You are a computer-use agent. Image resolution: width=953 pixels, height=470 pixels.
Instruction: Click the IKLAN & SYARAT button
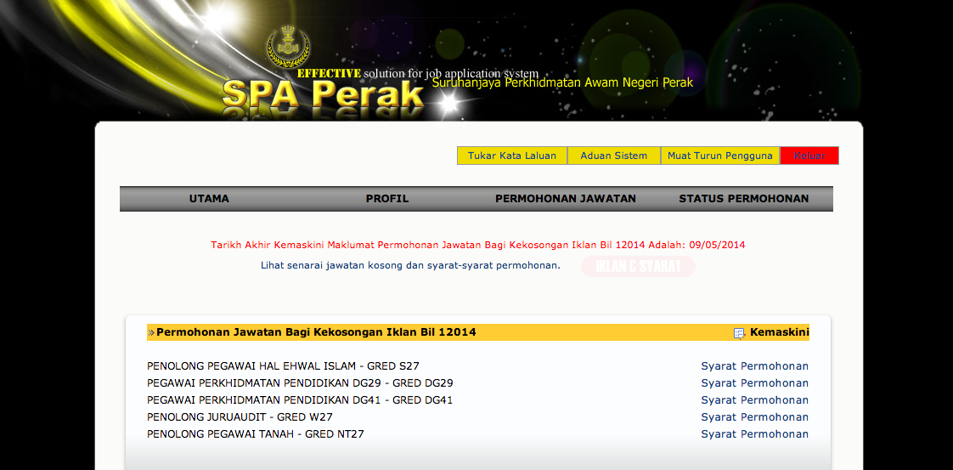pyautogui.click(x=638, y=266)
